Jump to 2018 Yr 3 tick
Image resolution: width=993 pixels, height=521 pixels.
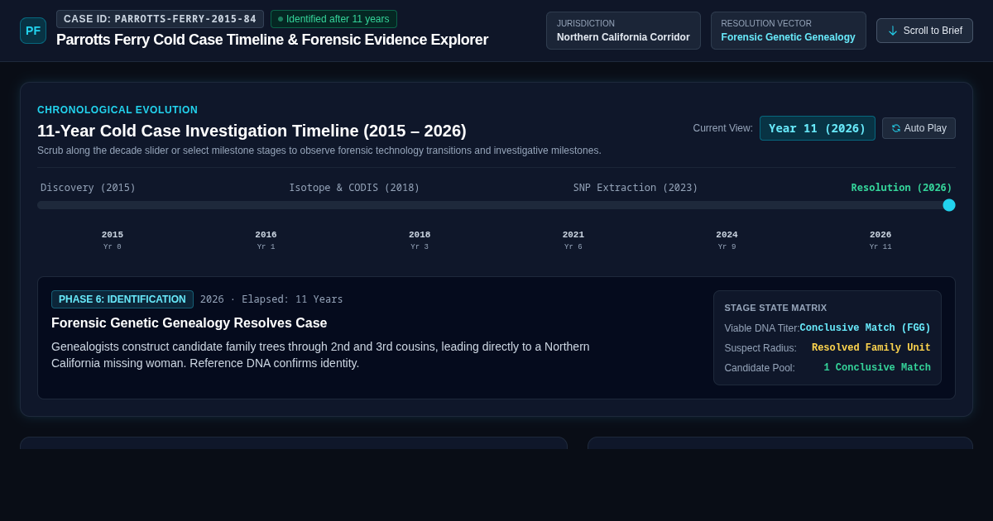[420, 240]
